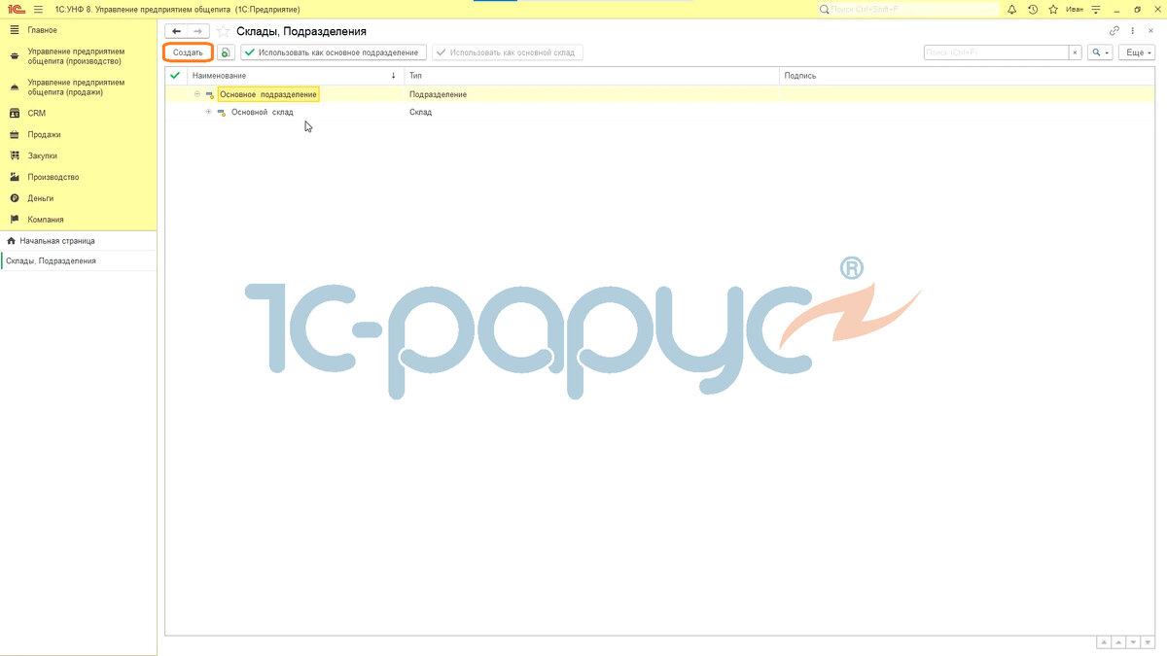Image resolution: width=1167 pixels, height=656 pixels.
Task: Click the Тип column header
Action: (592, 75)
